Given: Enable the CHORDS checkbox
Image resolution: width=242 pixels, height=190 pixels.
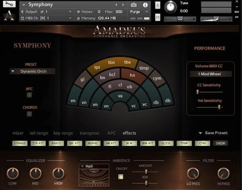Looking at the screenshot, I should coord(29,114).
